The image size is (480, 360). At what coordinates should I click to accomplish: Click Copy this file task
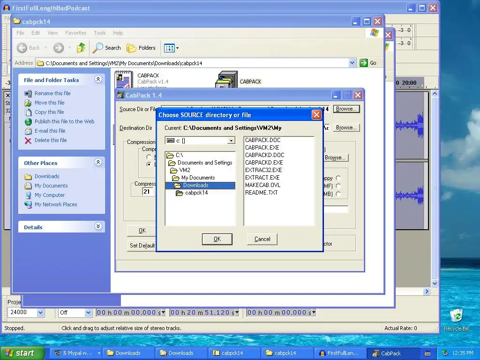coord(49,112)
